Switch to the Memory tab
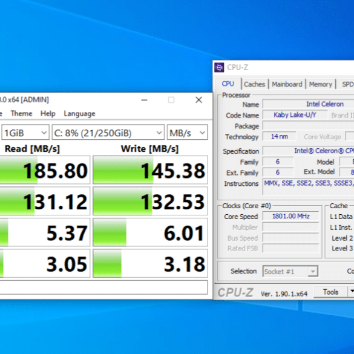This screenshot has height=354, width=354. [320, 84]
